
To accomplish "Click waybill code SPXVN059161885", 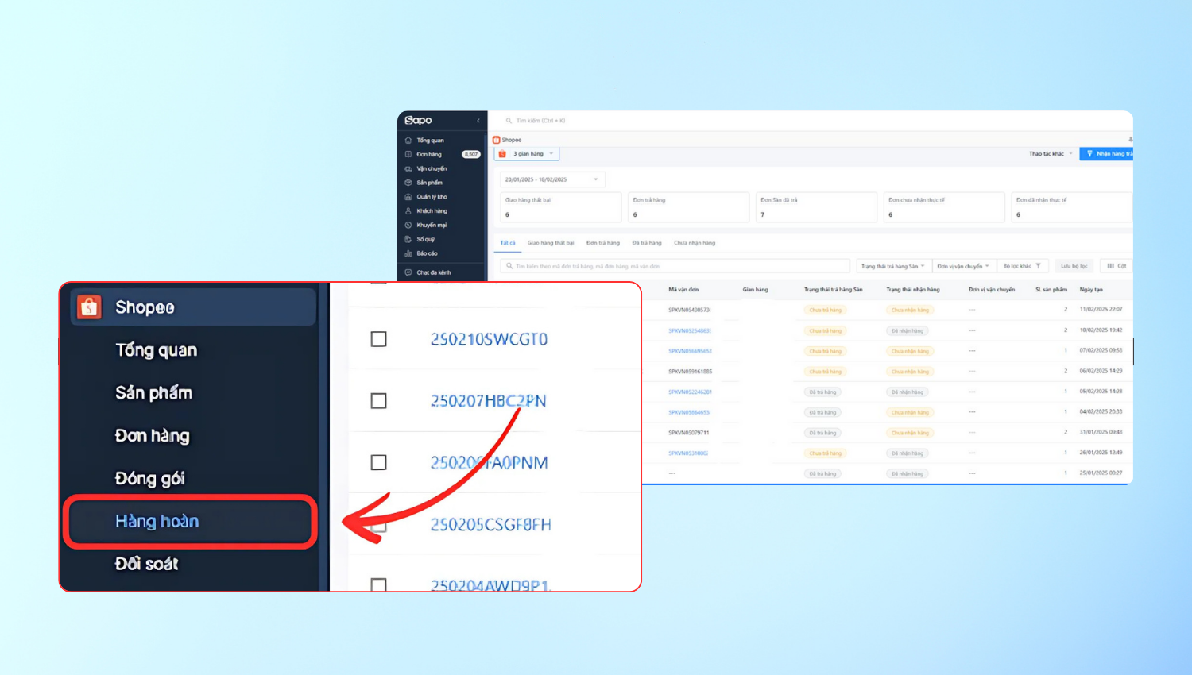I will [x=691, y=372].
